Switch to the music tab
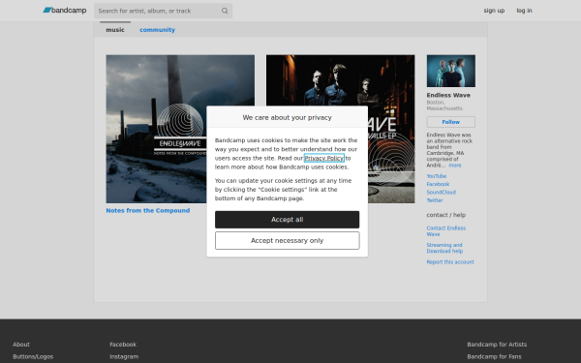581x363 pixels. tap(115, 30)
